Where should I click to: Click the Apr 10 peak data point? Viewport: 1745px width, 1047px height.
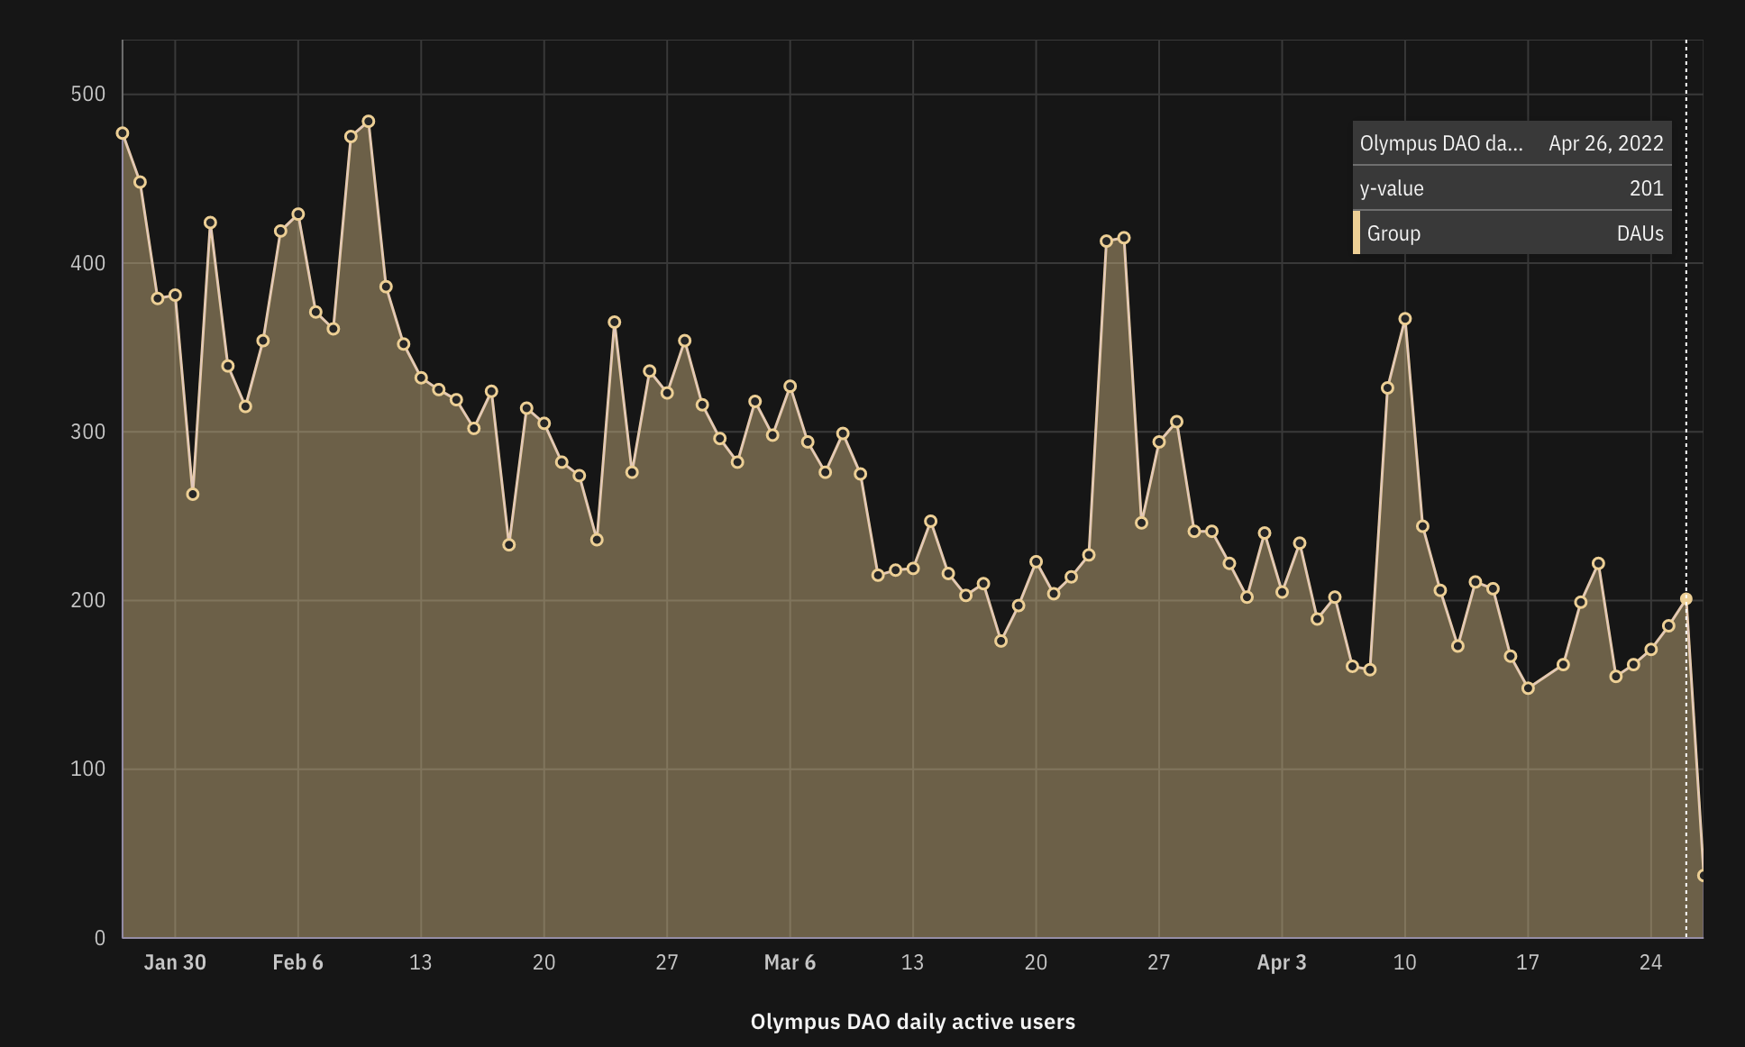point(1404,319)
